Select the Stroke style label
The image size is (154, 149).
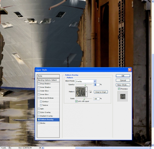[43, 123]
